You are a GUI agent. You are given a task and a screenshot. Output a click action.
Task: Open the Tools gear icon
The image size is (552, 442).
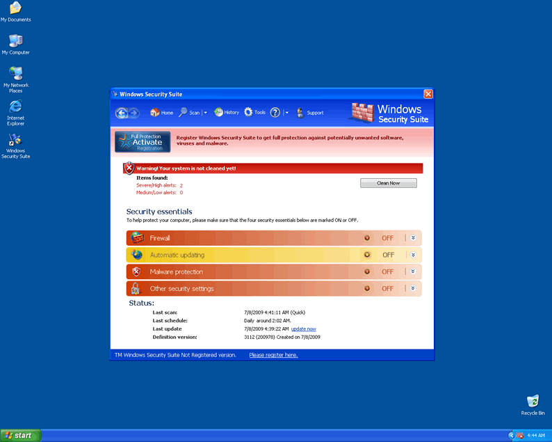pyautogui.click(x=248, y=113)
